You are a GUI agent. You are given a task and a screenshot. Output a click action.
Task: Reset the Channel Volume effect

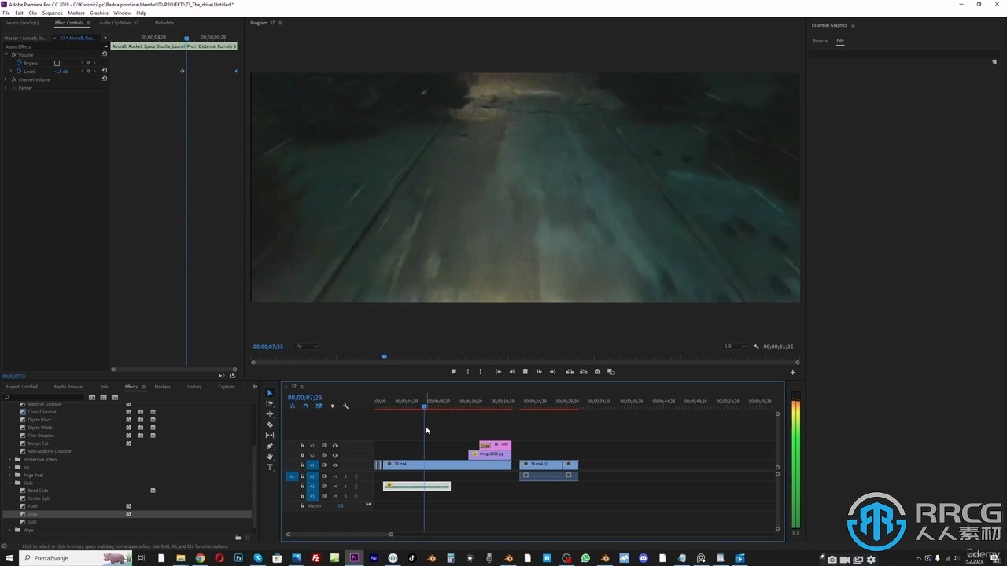click(105, 79)
